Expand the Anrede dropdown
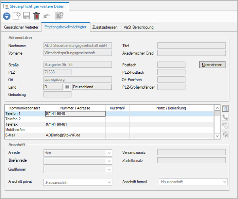238x199 pixels. (x=109, y=153)
